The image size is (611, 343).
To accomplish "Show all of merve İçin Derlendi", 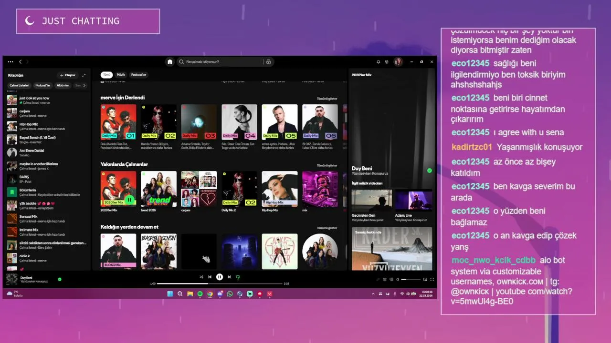I will [327, 99].
